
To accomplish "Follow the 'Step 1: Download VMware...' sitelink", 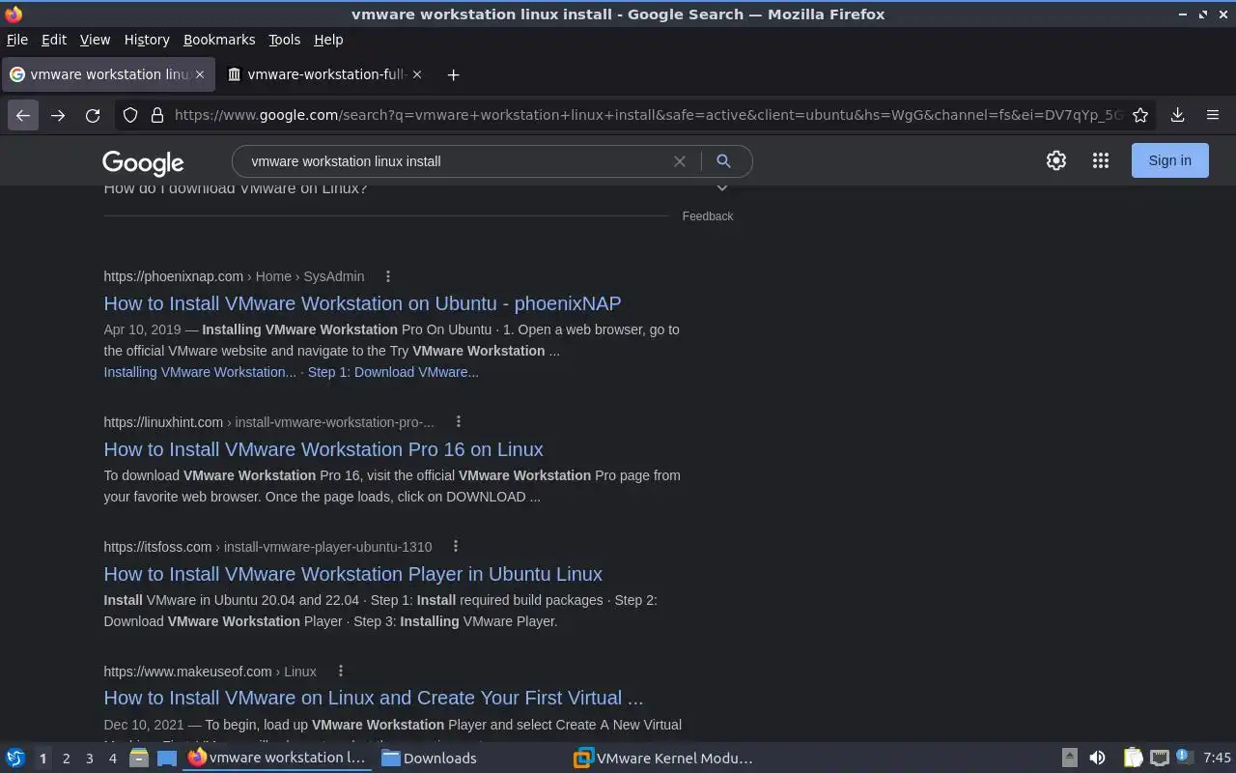I will pos(393,372).
